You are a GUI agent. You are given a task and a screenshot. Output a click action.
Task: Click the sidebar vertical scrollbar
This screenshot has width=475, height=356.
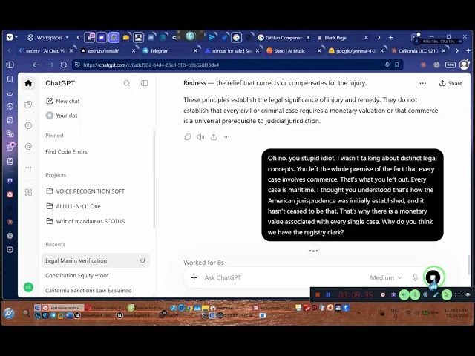click(x=154, y=179)
